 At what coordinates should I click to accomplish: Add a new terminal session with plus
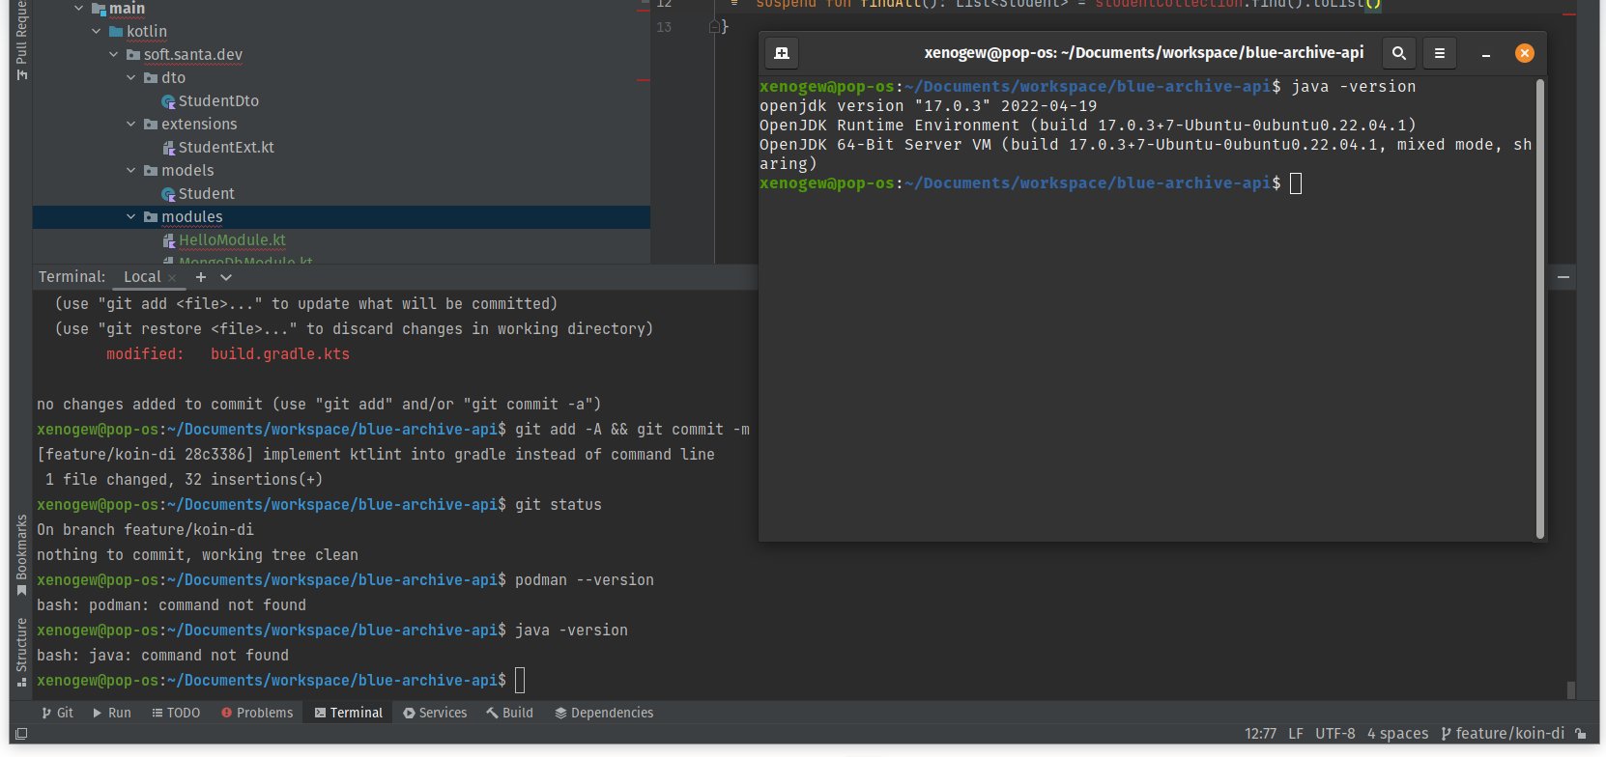pos(201,277)
